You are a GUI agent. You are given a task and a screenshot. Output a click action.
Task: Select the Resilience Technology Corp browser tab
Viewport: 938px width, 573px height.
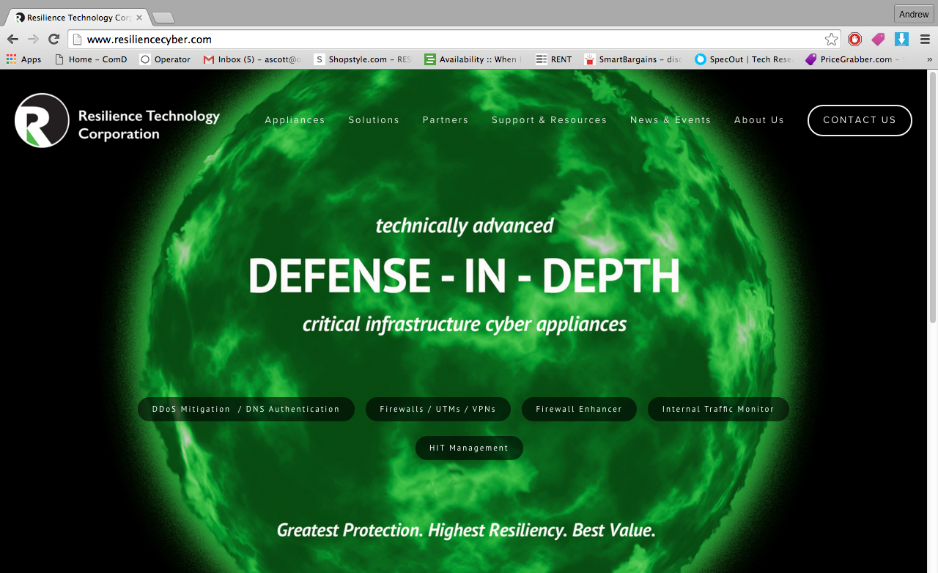(77, 18)
